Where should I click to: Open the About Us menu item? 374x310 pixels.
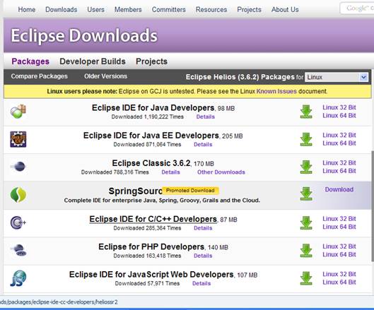point(285,9)
